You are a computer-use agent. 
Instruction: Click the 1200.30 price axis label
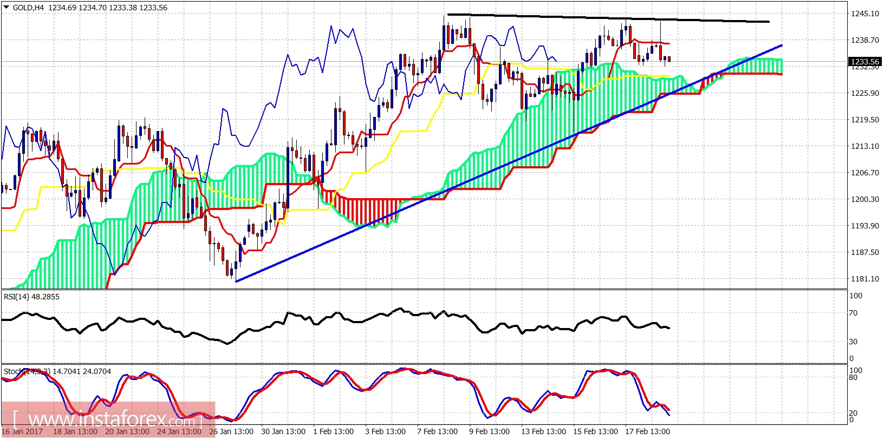click(x=865, y=199)
